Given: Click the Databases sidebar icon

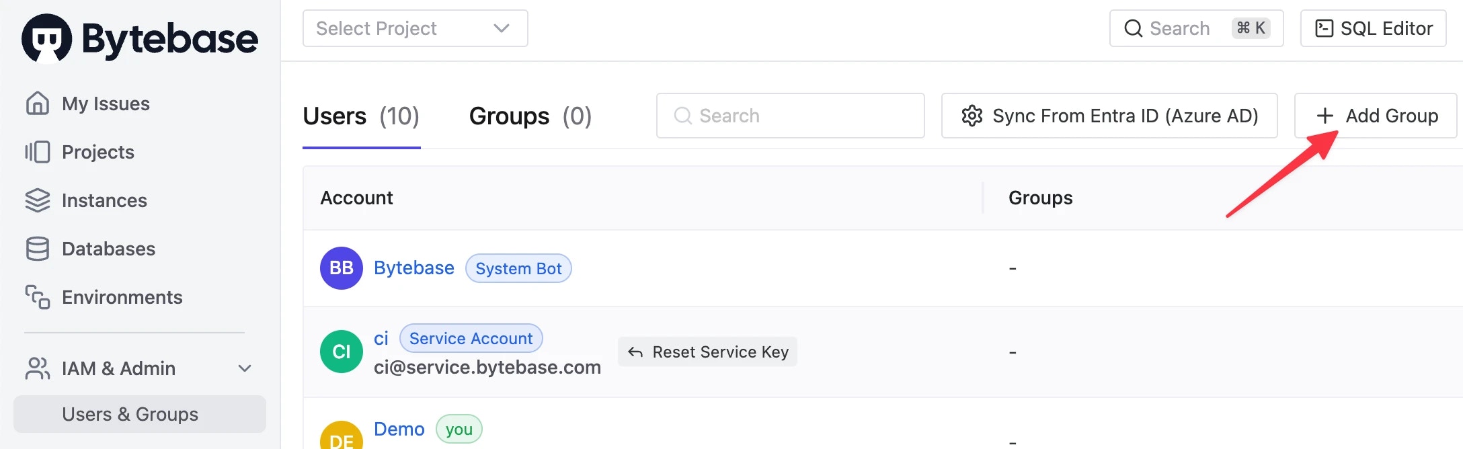Looking at the screenshot, I should click(38, 249).
